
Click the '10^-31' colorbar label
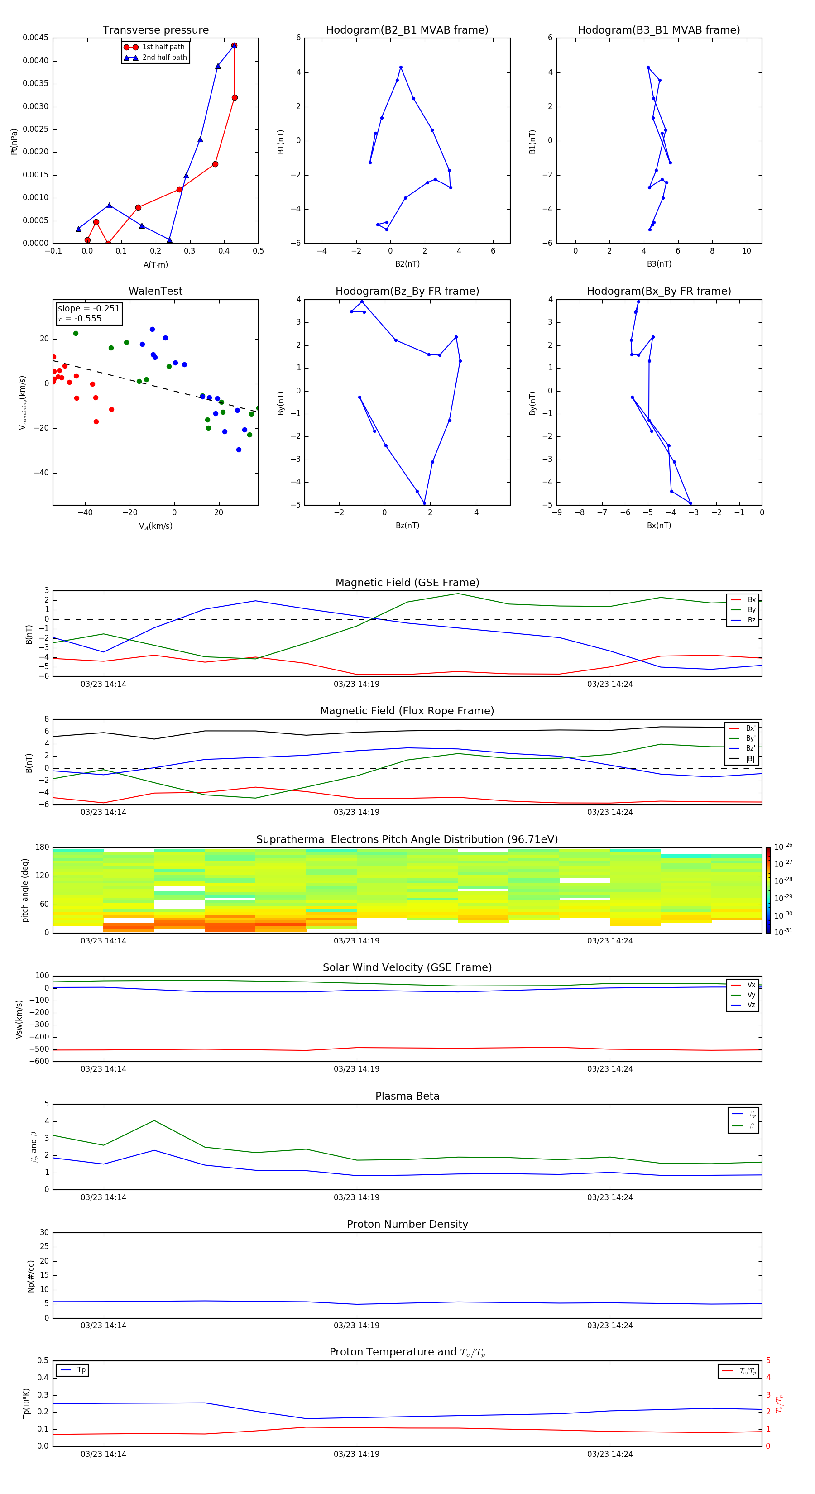tap(783, 932)
